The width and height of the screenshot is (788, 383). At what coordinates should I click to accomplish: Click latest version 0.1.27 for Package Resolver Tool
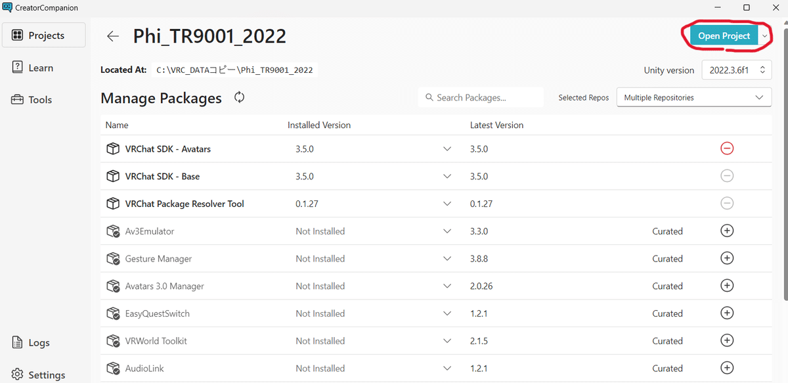(481, 204)
